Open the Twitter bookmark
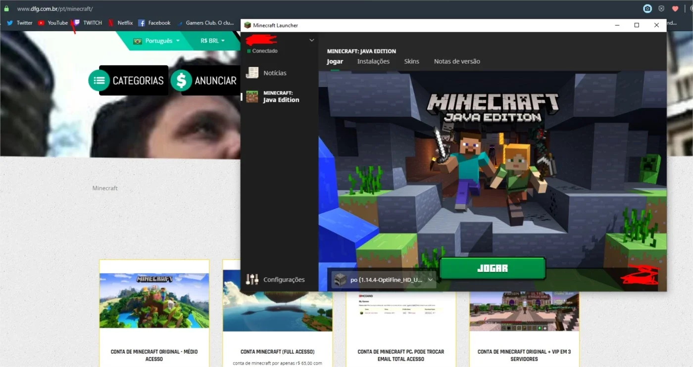 point(20,23)
